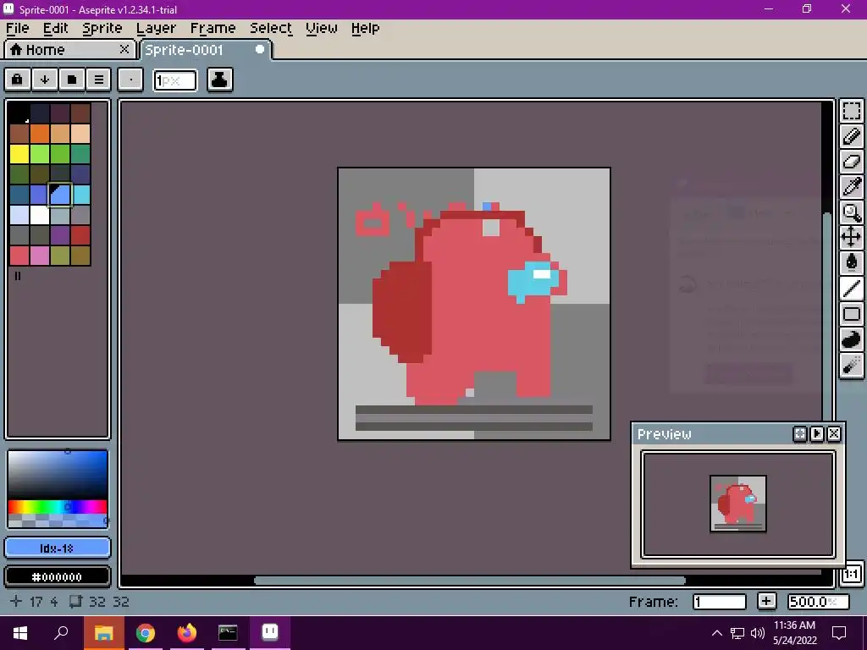
Task: Pick the black palette swatch
Action: (19, 113)
